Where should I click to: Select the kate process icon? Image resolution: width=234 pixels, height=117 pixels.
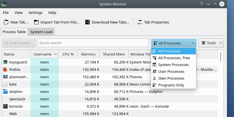point(5,84)
